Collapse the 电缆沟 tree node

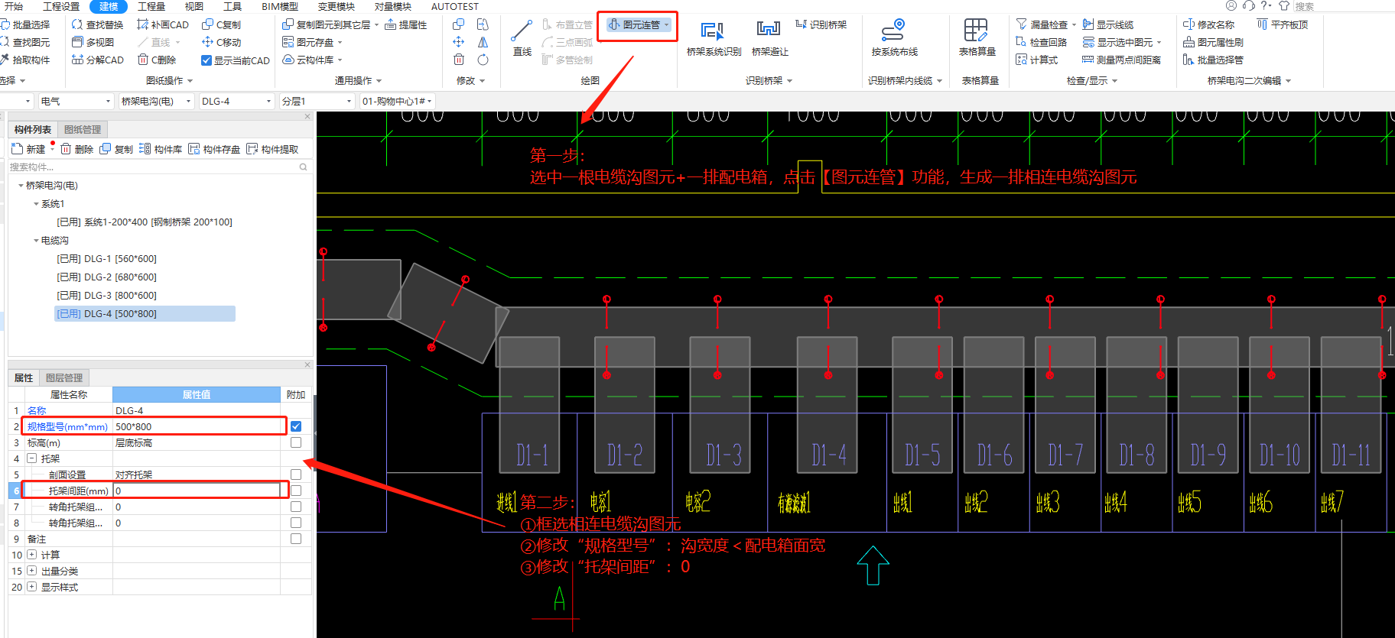[x=36, y=241]
